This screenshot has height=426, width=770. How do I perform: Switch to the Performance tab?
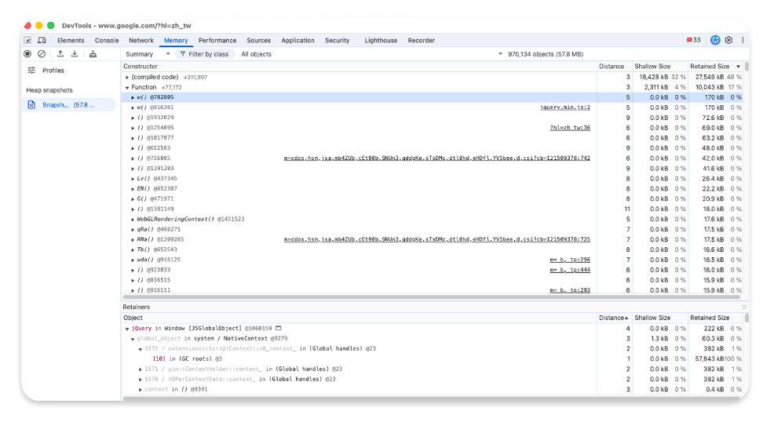(x=217, y=40)
